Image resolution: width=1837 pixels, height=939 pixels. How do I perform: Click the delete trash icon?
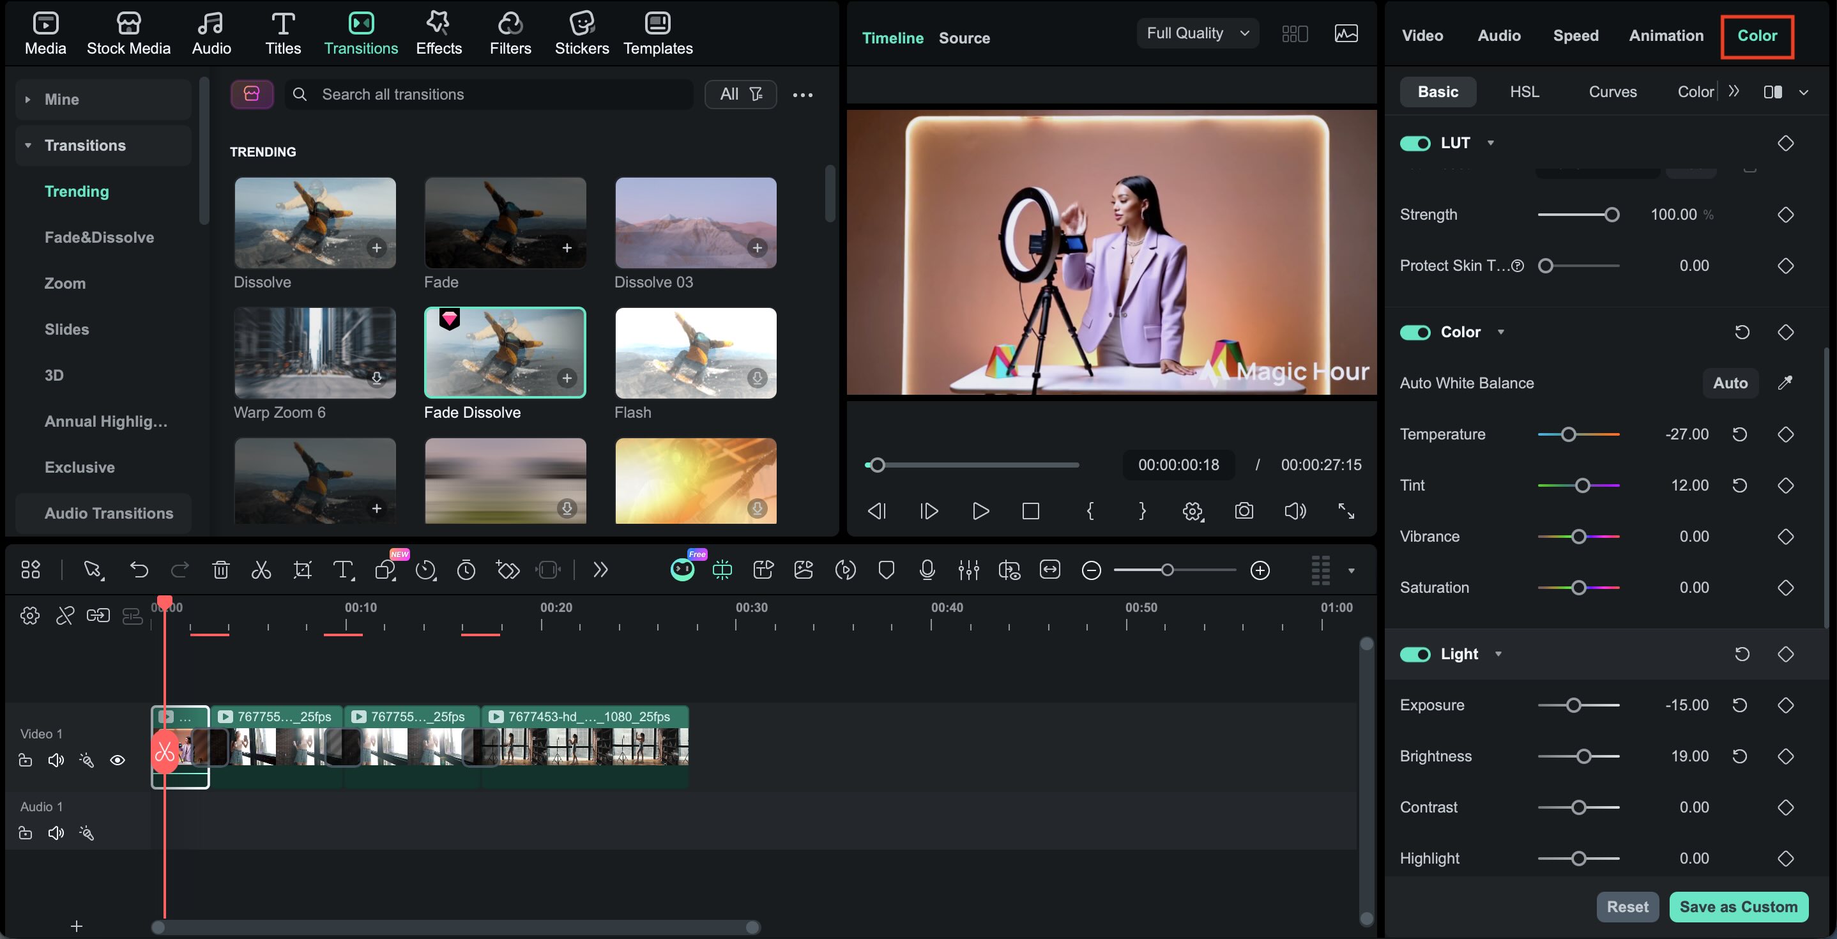click(x=220, y=570)
